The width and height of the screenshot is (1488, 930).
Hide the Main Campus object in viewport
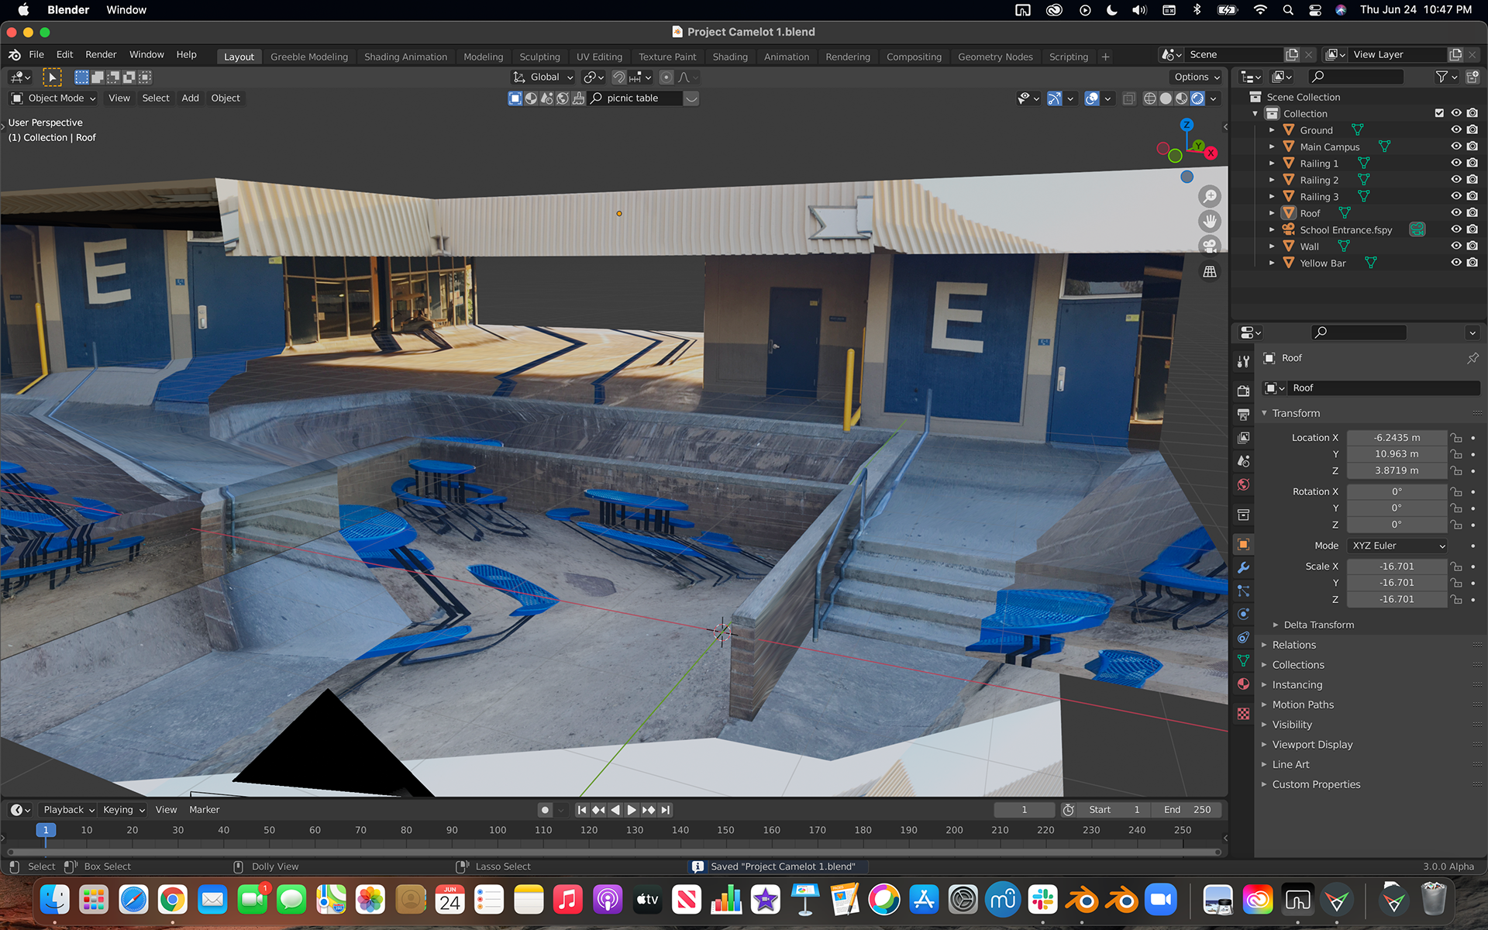pyautogui.click(x=1456, y=146)
